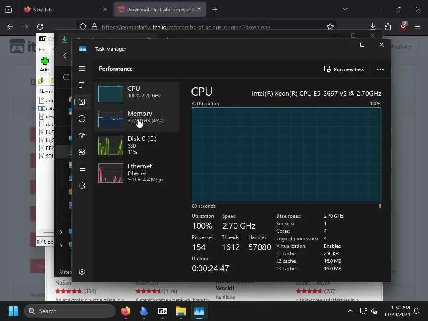Open Processes page in Task Manager sidebar
This screenshot has width=428, height=321.
pos(82,85)
